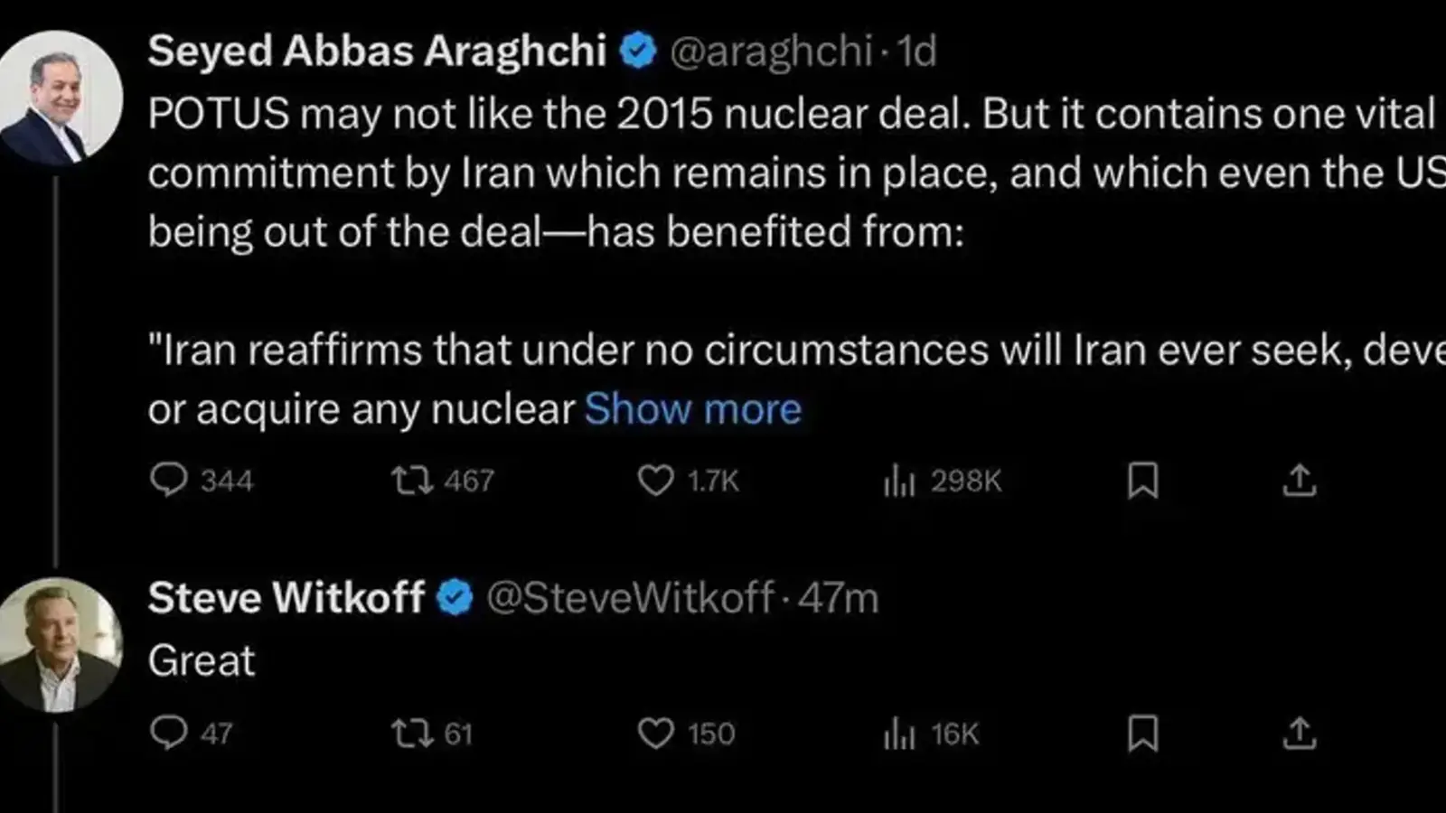Open the 47m timestamp on Witkoff's reply
Viewport: 1446px width, 813px height.
838,598
